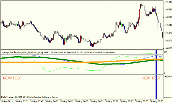172x103 pixels.
Task: Click the 1.45315 price axis label
Action: (x=168, y=2)
